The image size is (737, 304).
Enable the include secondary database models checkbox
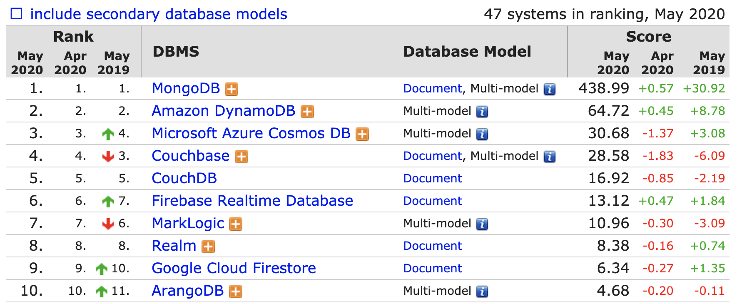coord(16,14)
